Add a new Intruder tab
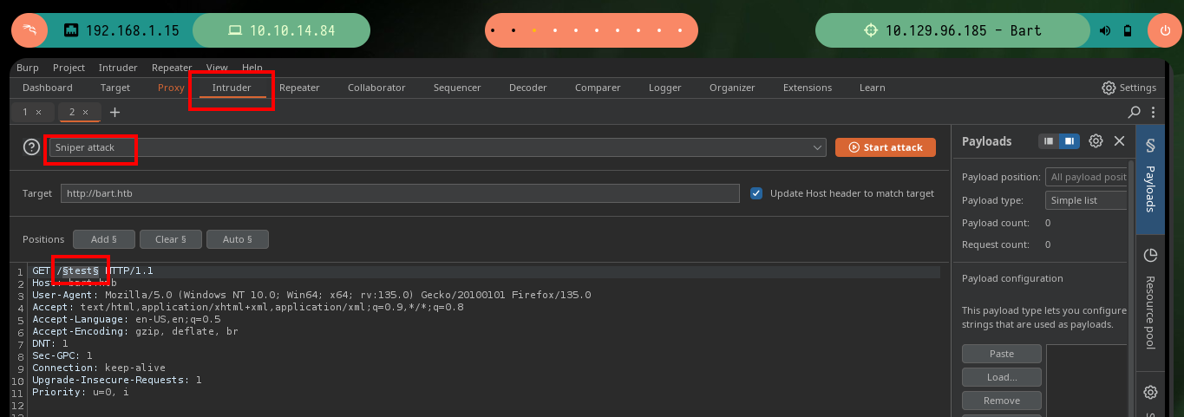1184x417 pixels. [114, 113]
